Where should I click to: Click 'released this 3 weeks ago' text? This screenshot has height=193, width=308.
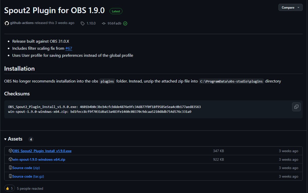pyautogui.click(x=54, y=23)
